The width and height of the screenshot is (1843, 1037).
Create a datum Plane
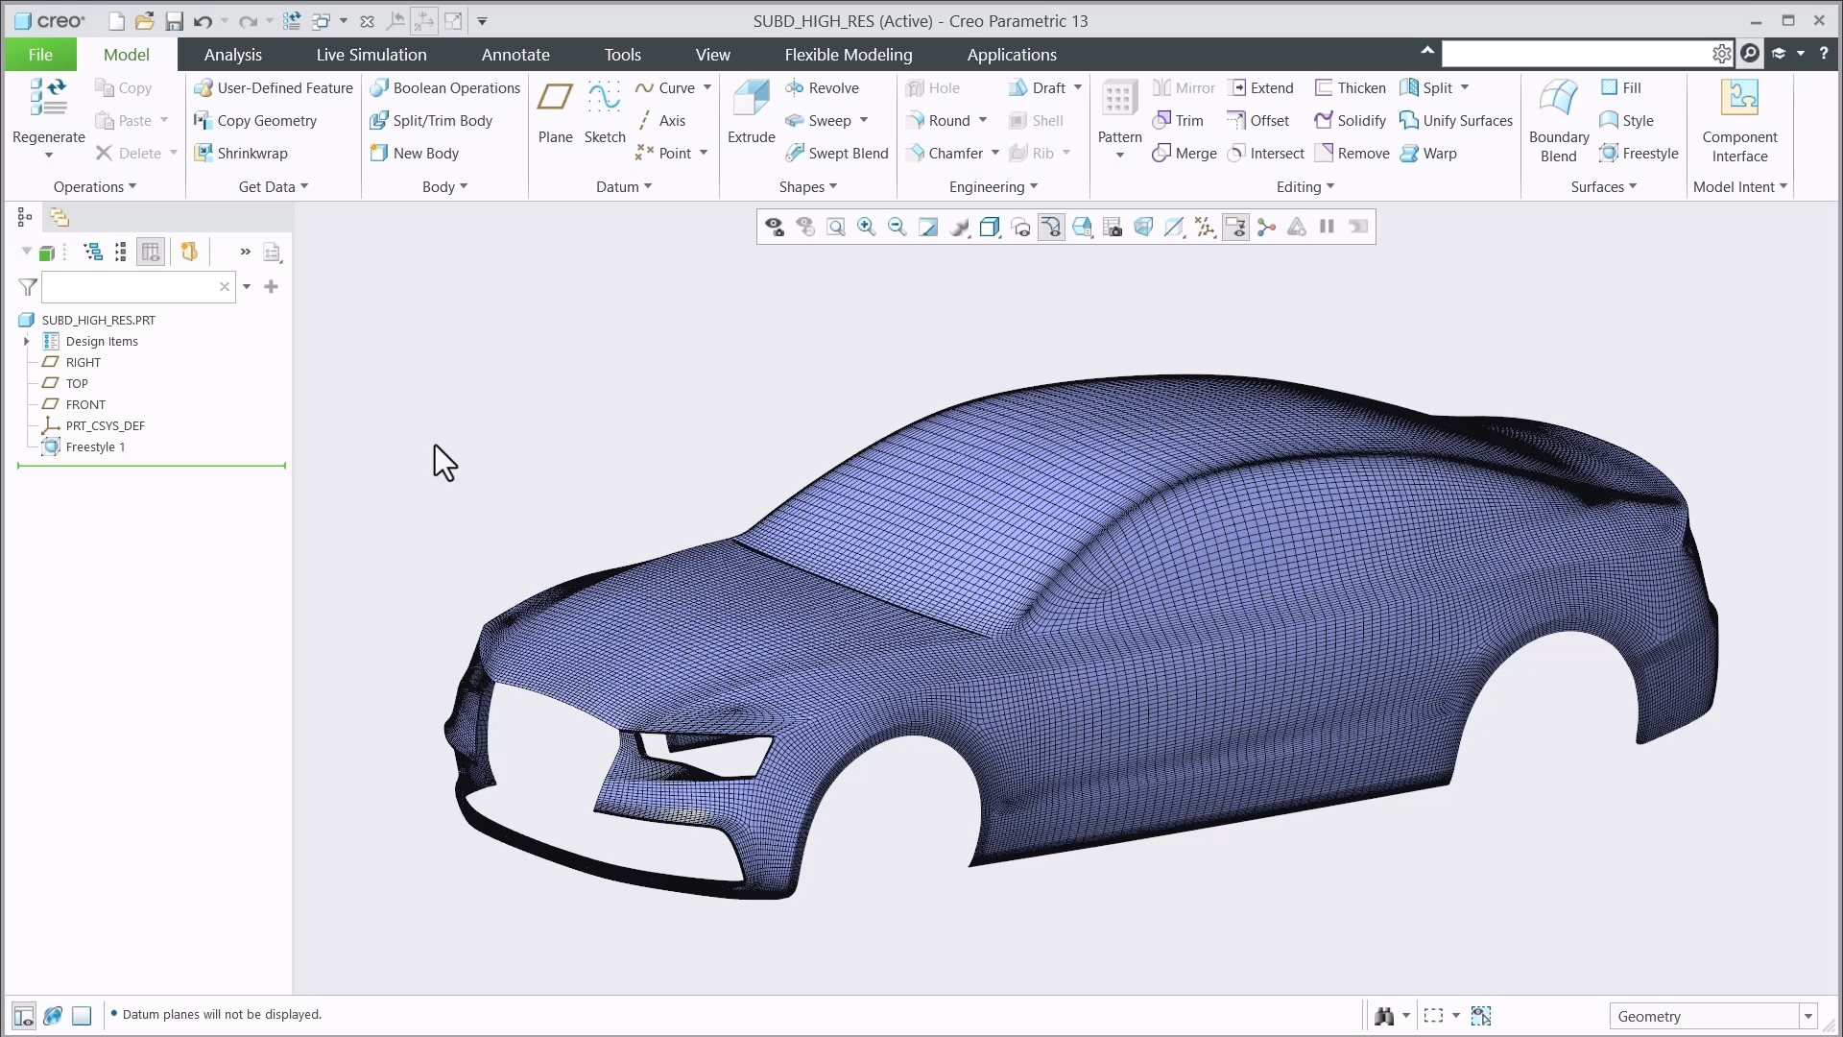(555, 112)
